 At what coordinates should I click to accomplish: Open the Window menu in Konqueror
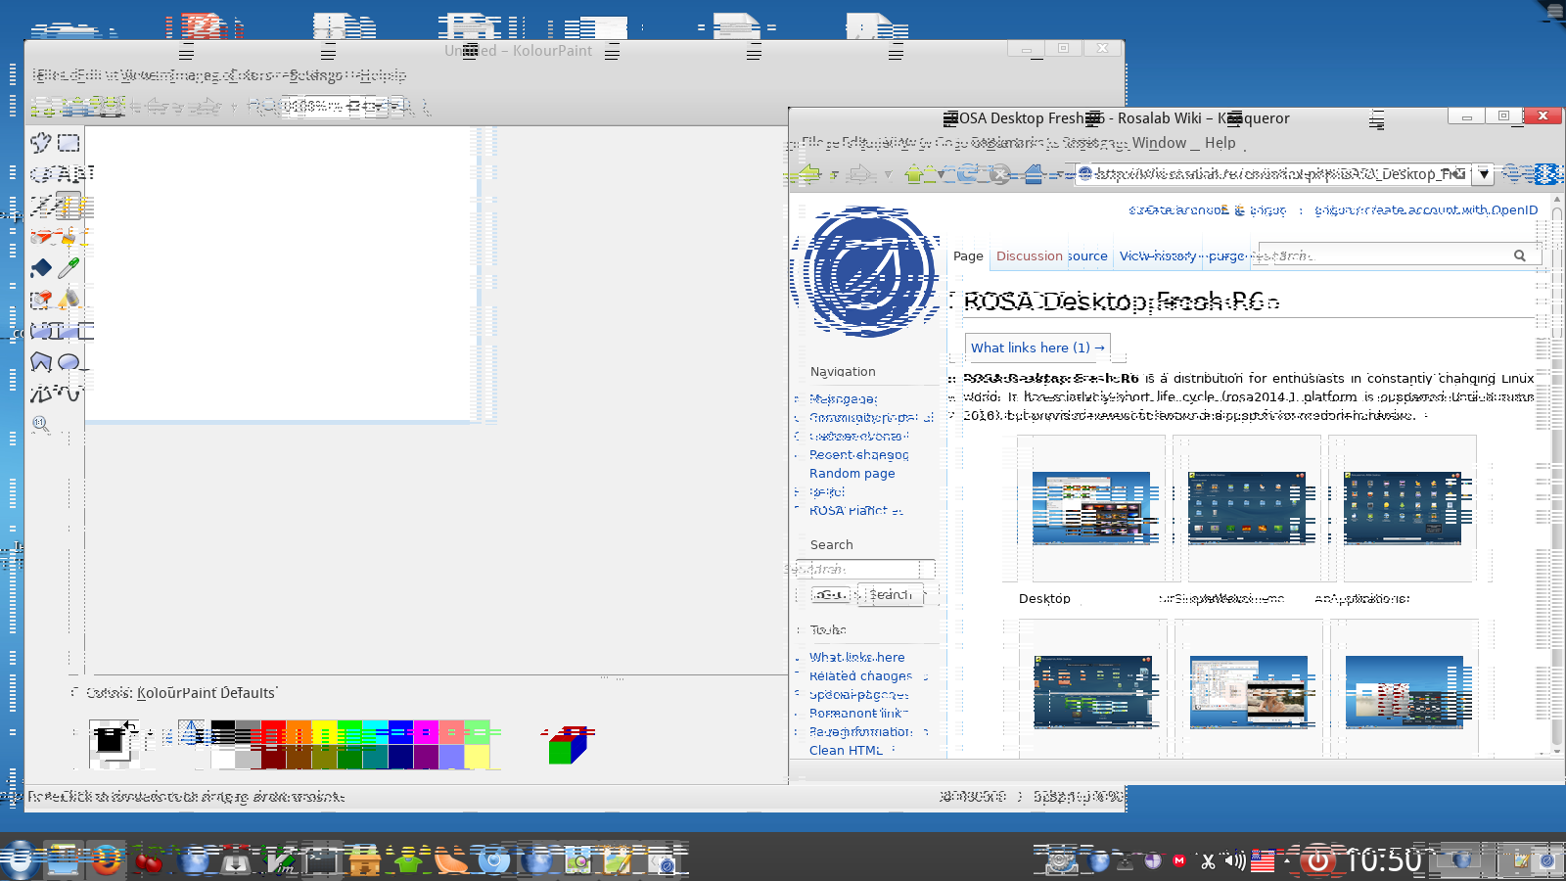(x=1159, y=143)
